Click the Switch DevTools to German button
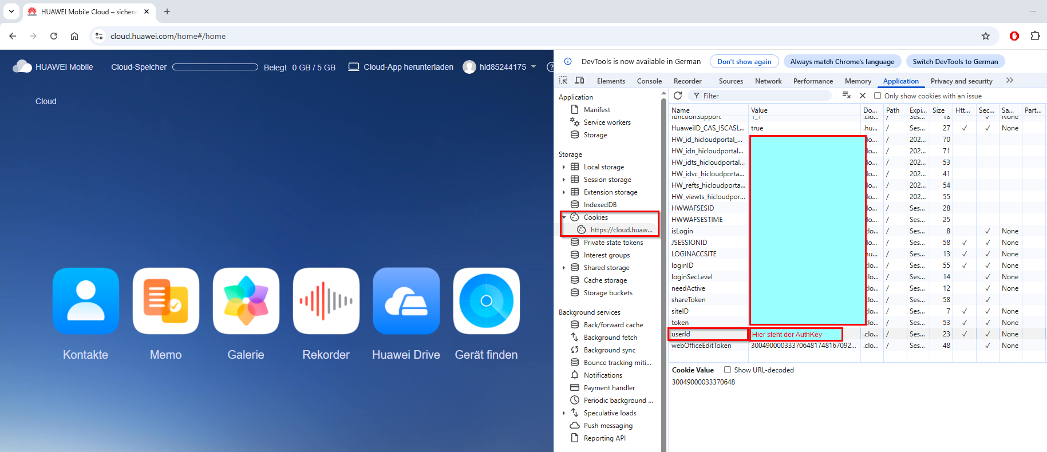Screen dimensions: 1047x452 pyautogui.click(x=955, y=62)
